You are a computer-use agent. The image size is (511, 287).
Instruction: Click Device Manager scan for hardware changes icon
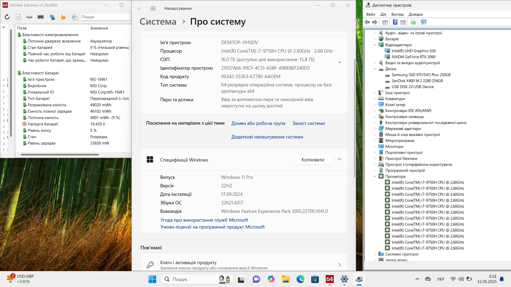424,22
